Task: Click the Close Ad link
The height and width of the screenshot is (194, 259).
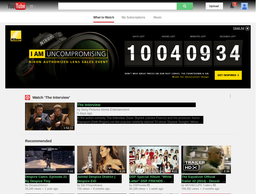Action: (239, 28)
